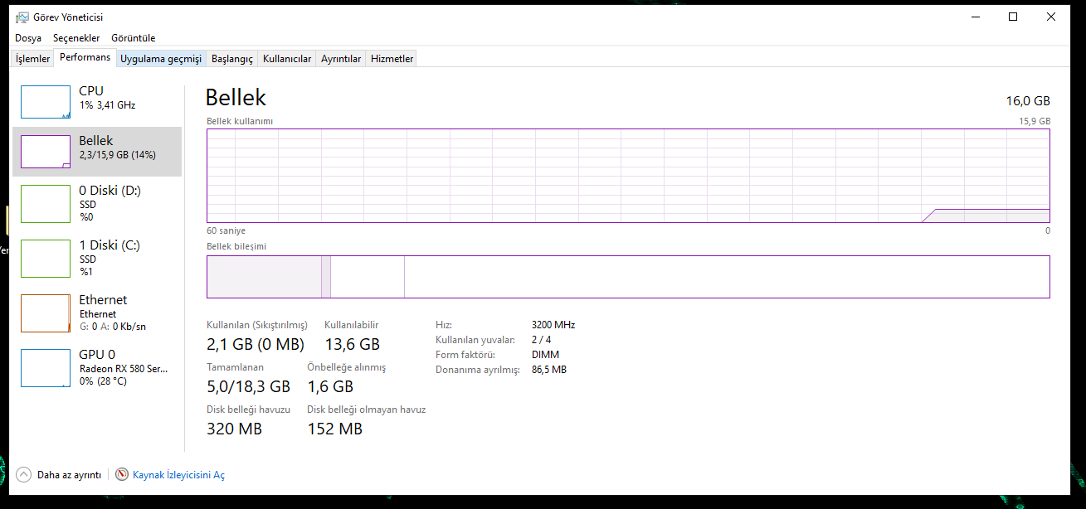Open the Hizmetler tab

392,59
